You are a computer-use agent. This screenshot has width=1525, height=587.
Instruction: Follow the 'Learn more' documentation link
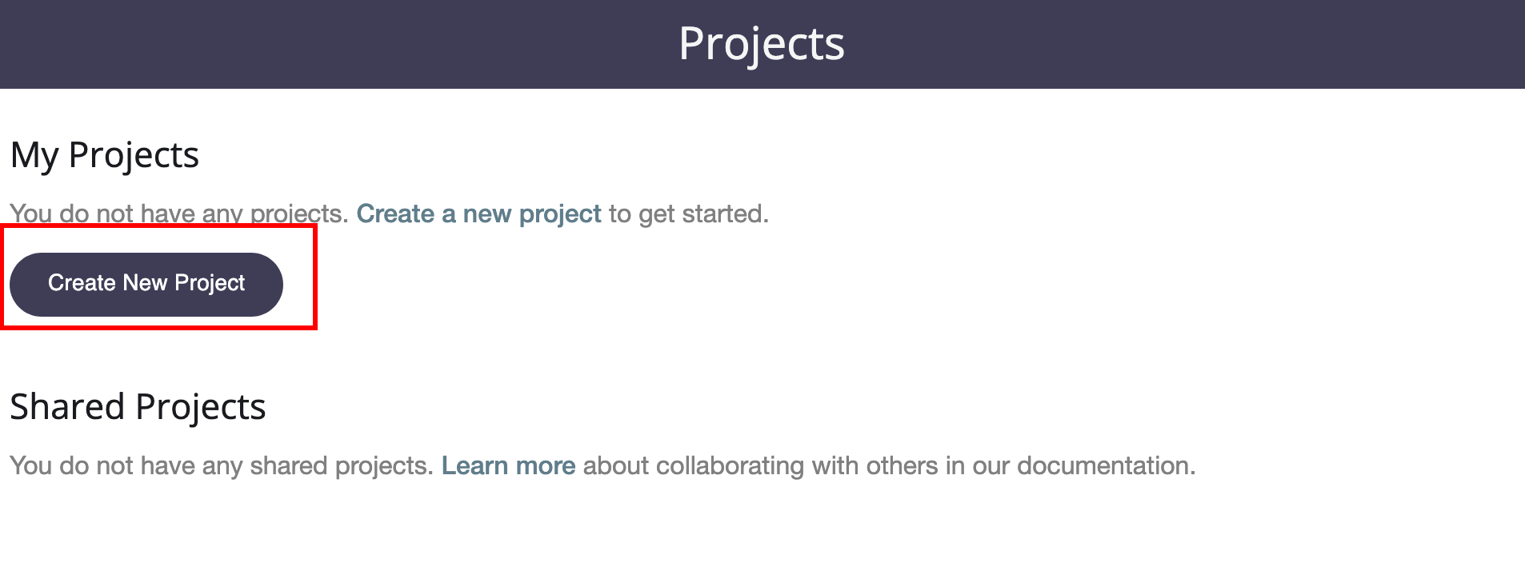click(x=508, y=465)
